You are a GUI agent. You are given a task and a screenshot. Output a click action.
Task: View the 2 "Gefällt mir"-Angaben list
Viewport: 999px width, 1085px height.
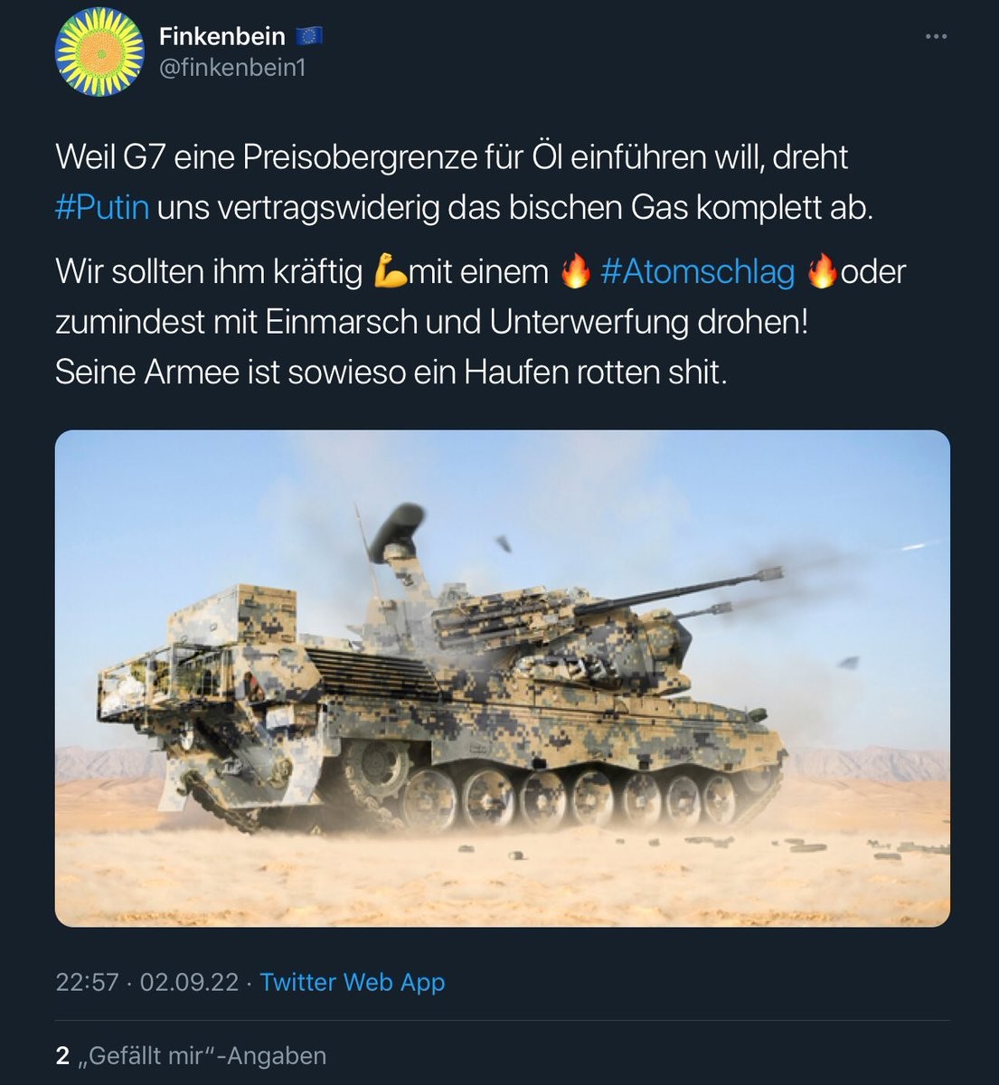pos(191,1055)
